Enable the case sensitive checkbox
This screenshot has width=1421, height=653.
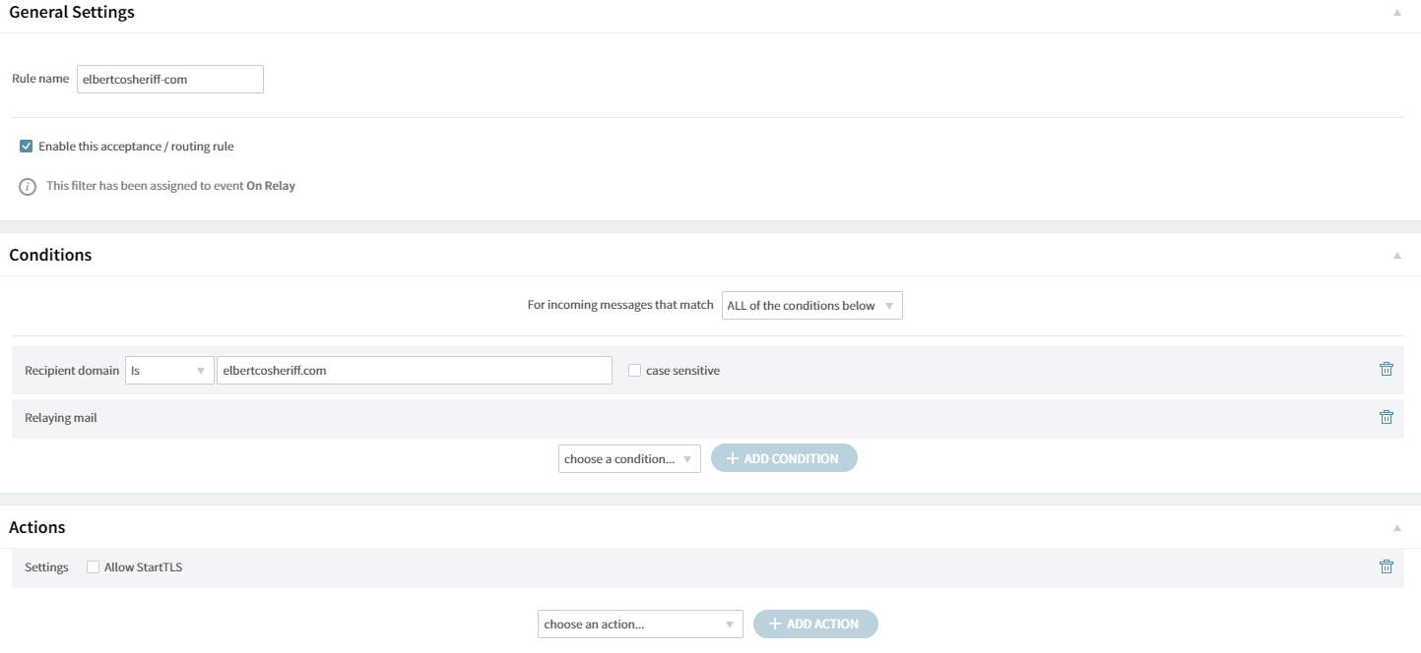(x=634, y=371)
